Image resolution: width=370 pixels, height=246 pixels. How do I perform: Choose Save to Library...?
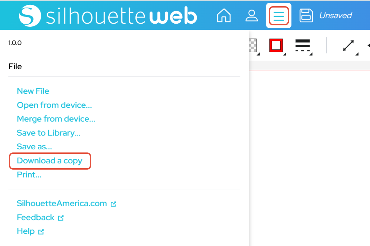[x=49, y=133]
